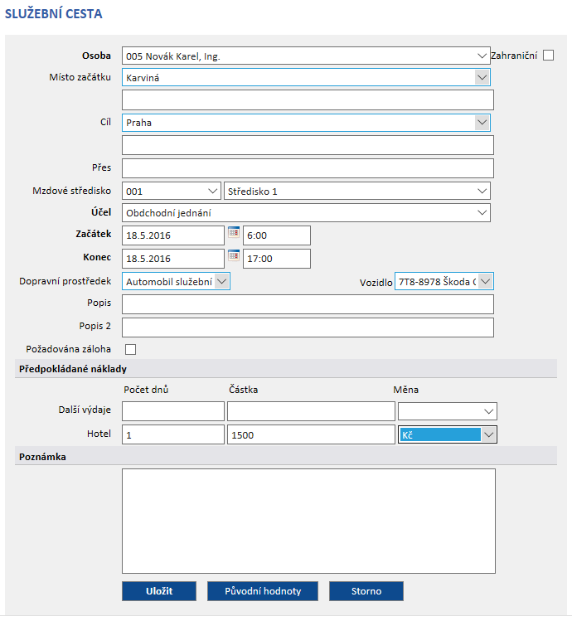This screenshot has width=572, height=621.
Task: Focus Další výdaje Částka field
Action: [311, 411]
